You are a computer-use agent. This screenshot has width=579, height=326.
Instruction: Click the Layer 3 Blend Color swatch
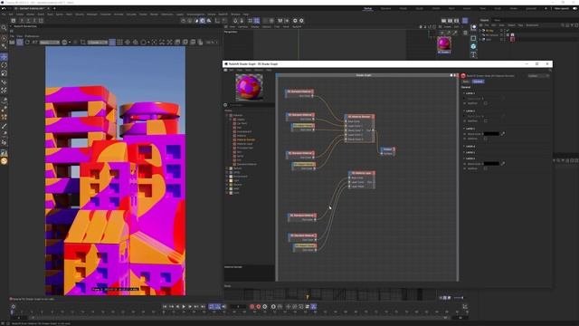491,134
